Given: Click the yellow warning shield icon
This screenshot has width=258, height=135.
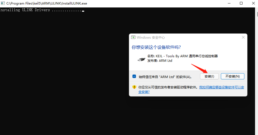Looking at the screenshot, I should coord(134,87).
